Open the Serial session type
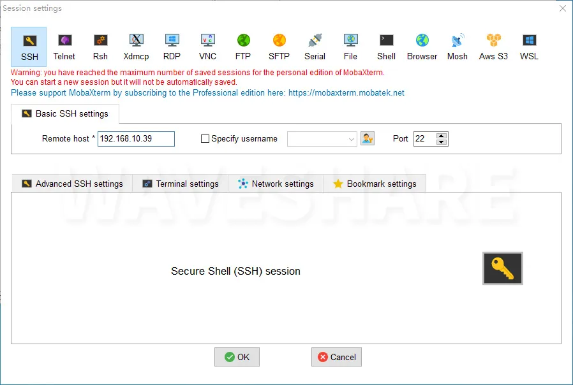573x385 pixels. click(x=315, y=47)
